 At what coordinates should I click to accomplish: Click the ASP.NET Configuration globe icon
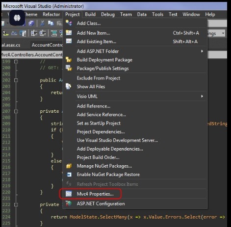(69, 203)
